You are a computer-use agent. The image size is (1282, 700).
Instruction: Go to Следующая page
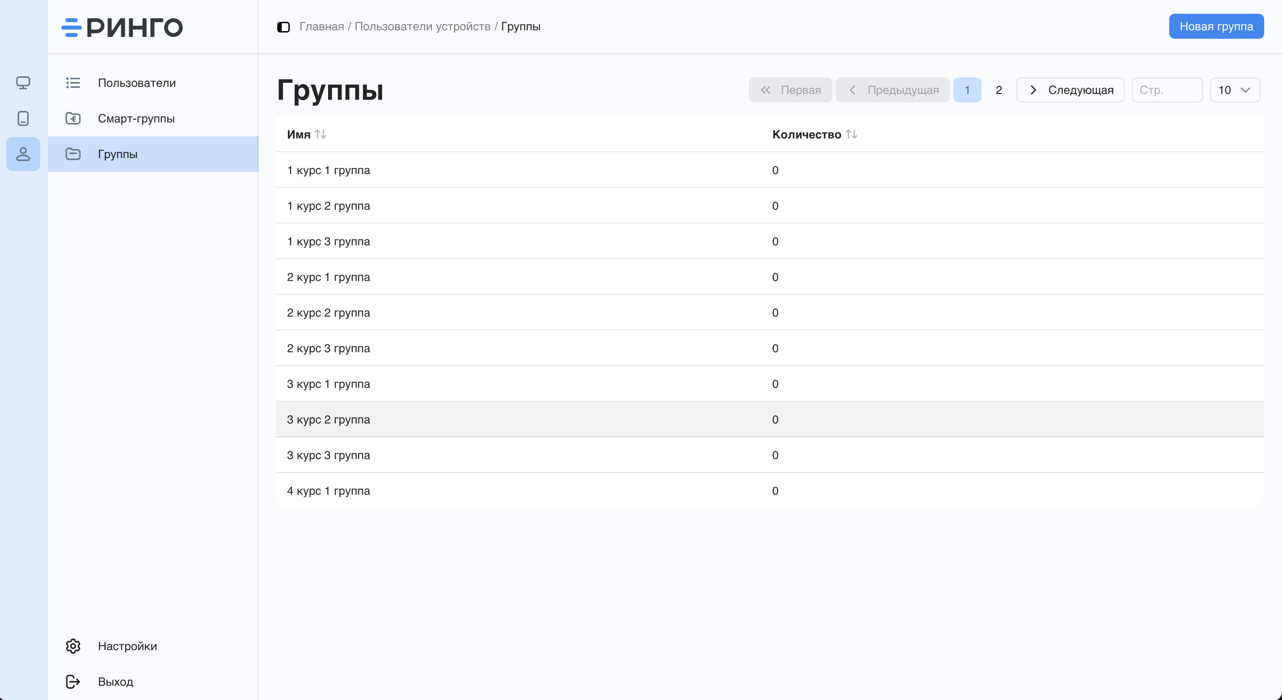point(1070,90)
